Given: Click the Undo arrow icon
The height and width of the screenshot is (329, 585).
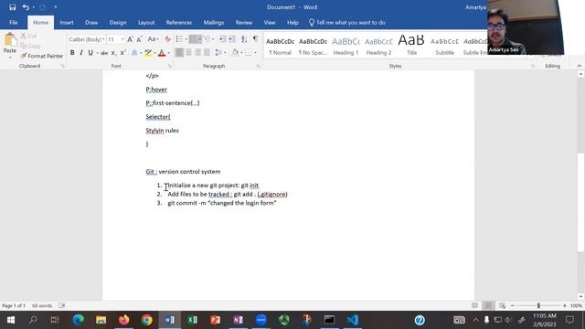Looking at the screenshot, I should pyautogui.click(x=26, y=7).
